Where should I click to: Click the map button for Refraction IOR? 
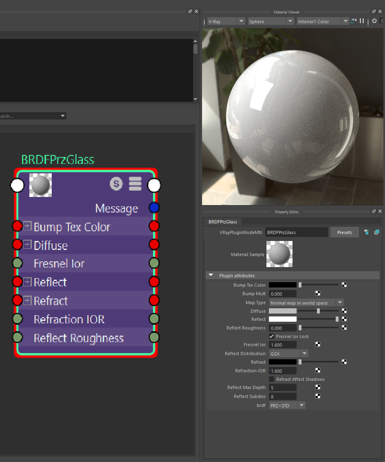[x=318, y=370]
